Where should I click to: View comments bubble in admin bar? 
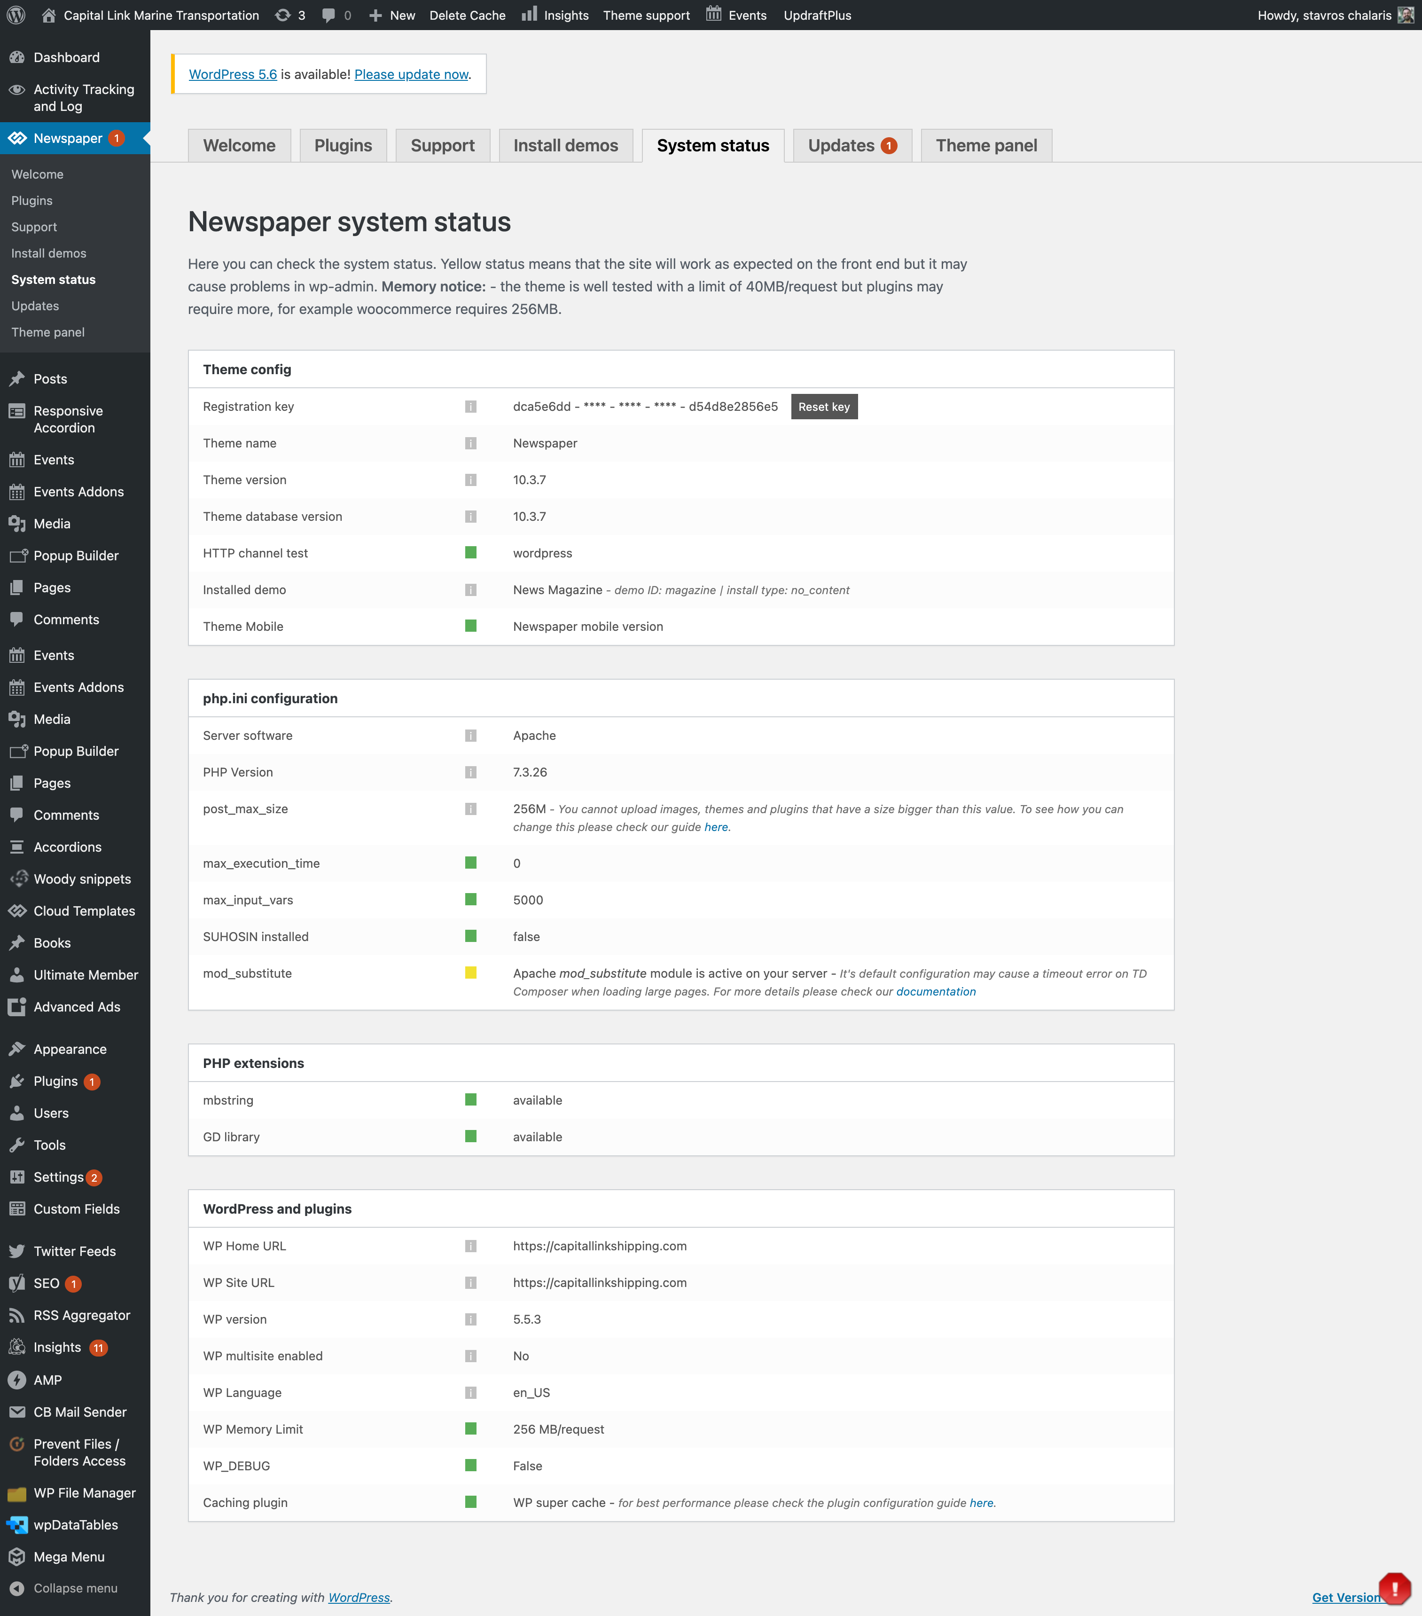pyautogui.click(x=329, y=15)
